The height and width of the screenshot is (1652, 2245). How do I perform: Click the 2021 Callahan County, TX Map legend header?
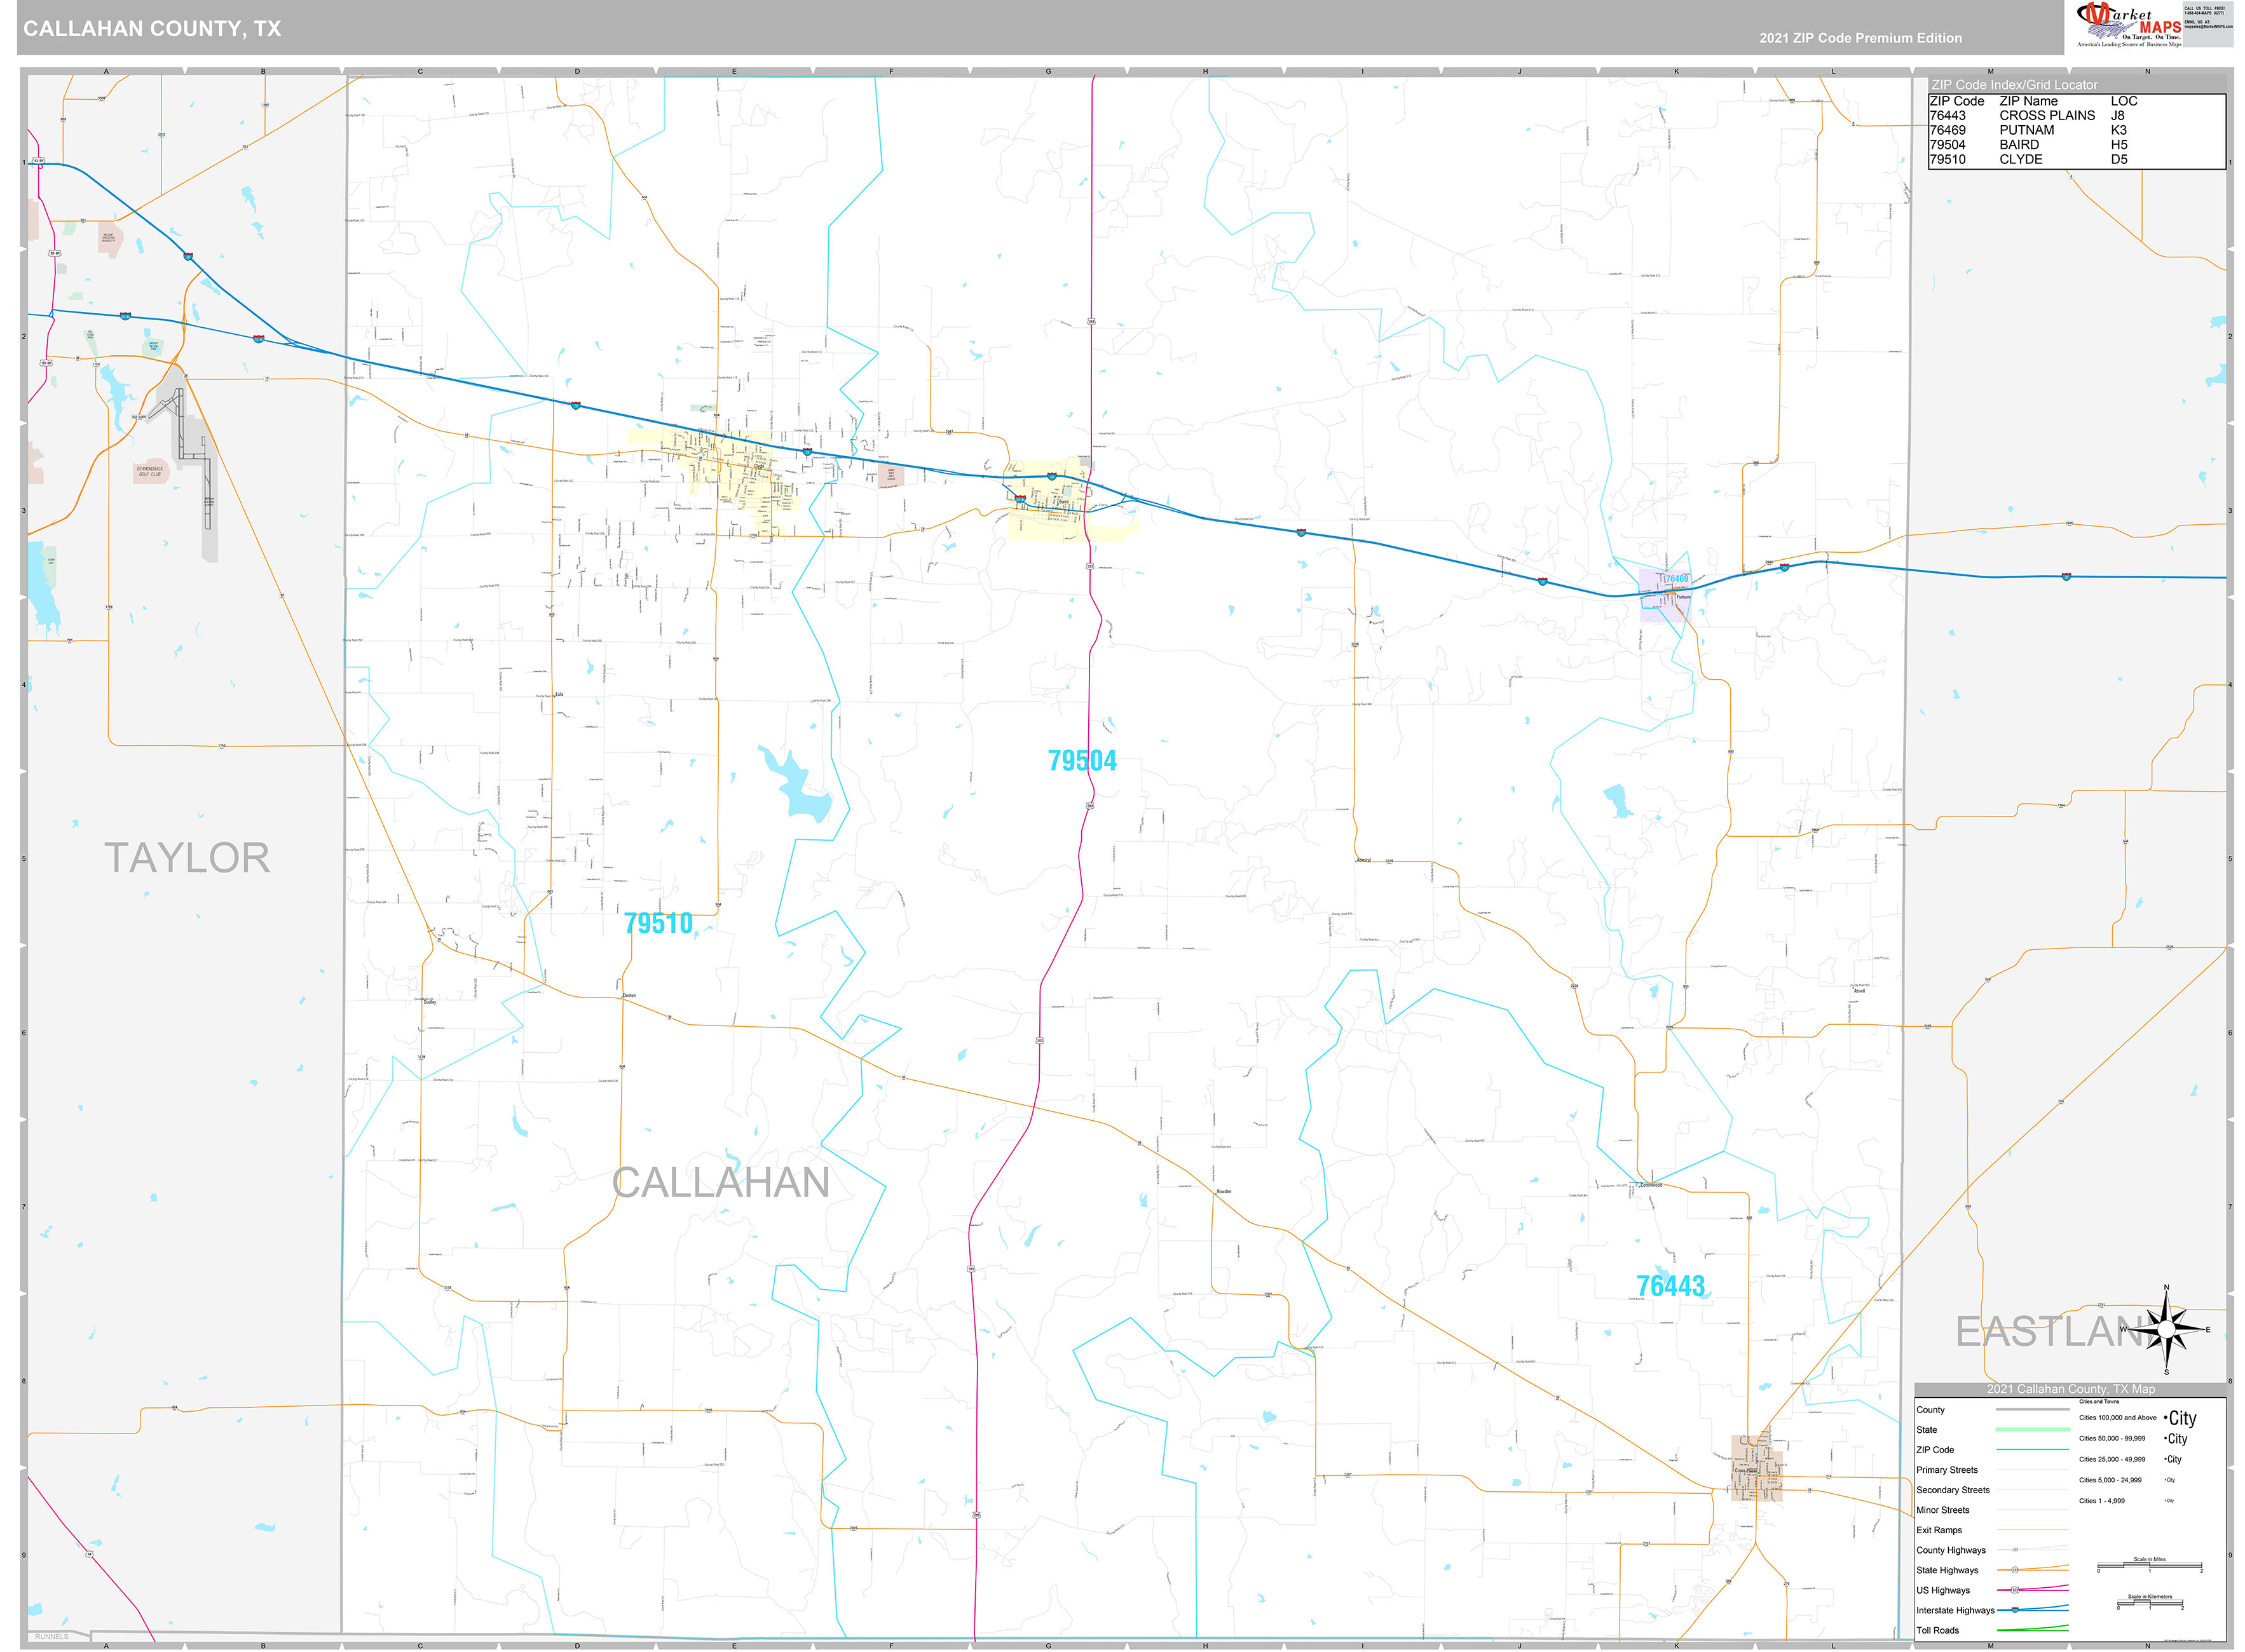2070,1389
